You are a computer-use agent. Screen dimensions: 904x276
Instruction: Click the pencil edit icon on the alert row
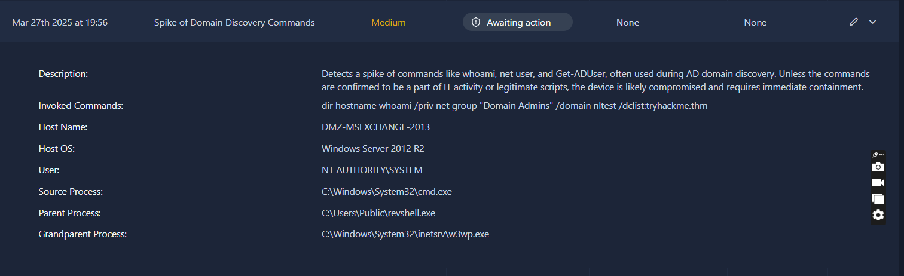854,22
